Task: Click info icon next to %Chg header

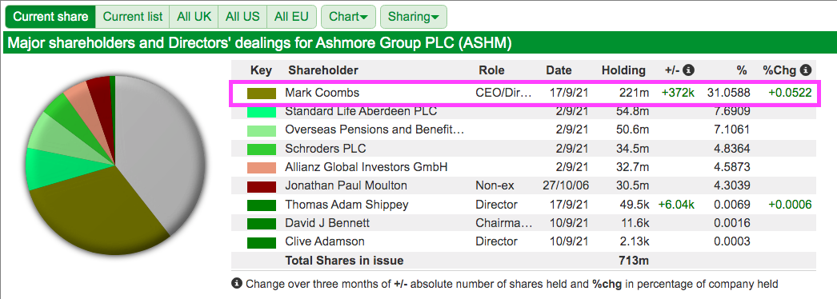Action: pyautogui.click(x=806, y=70)
